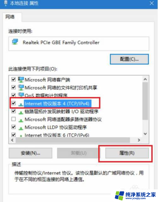Click the Microsoft LLDP protocol icon
Image resolution: width=158 pixels, height=202 pixels.
tap(21, 128)
